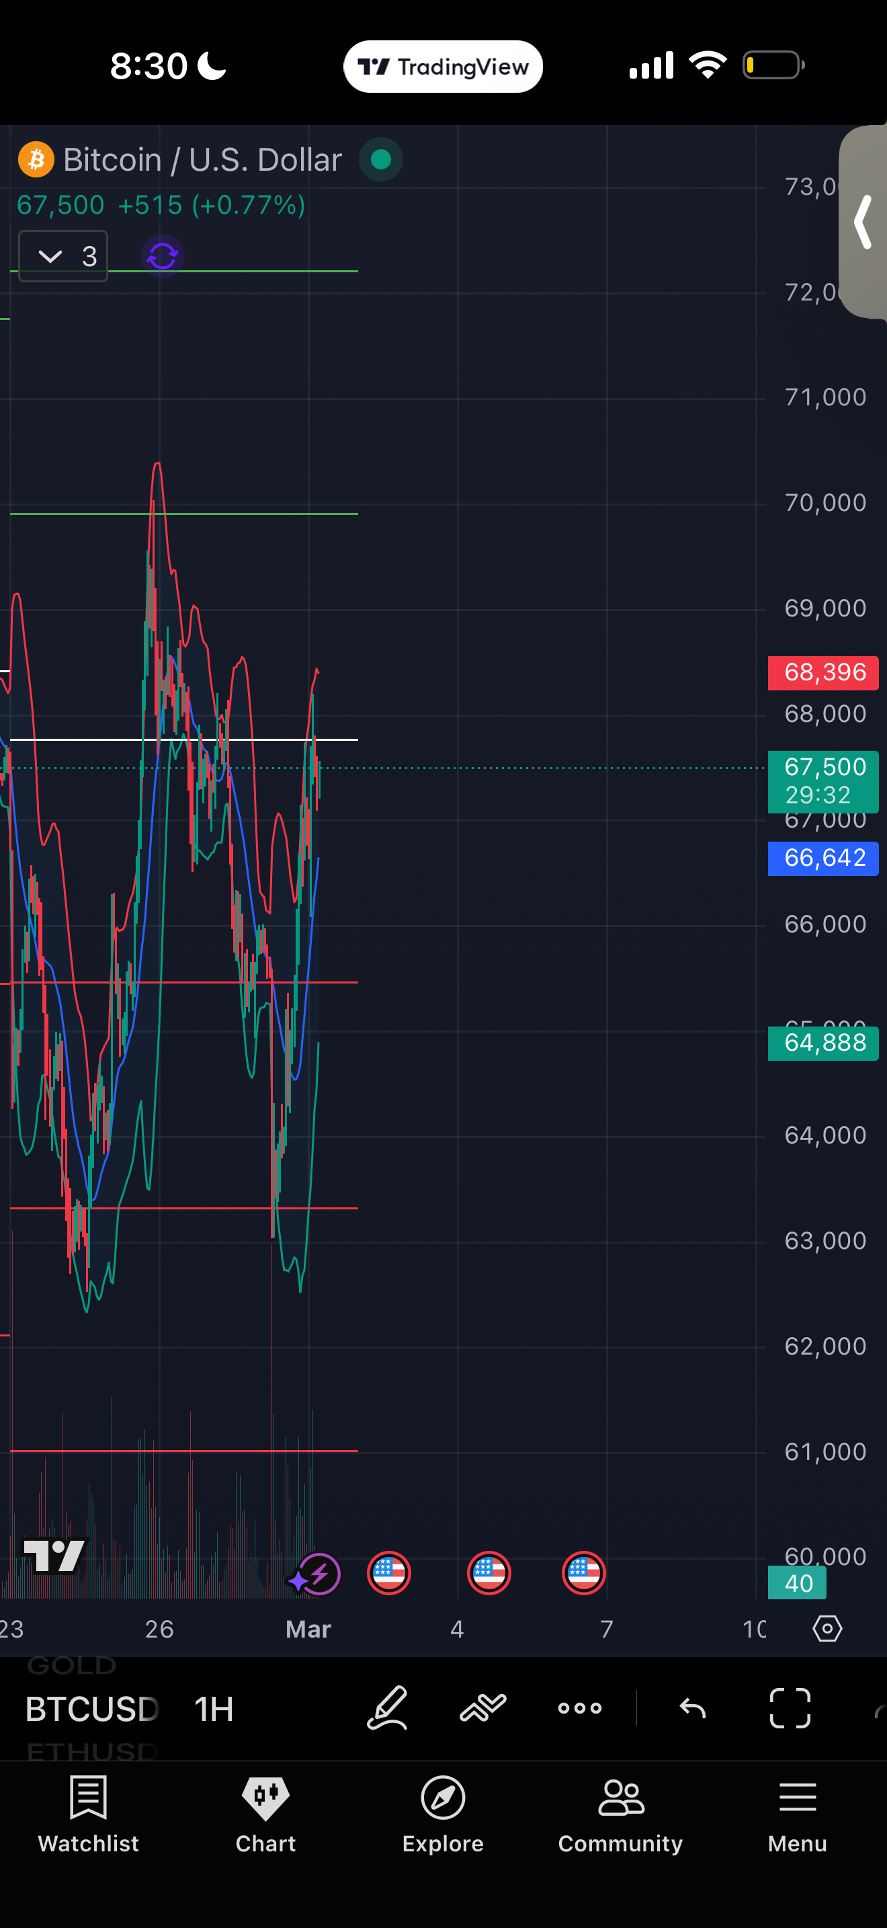Open the right side panel chevron handle
This screenshot has width=887, height=1928.
click(863, 223)
